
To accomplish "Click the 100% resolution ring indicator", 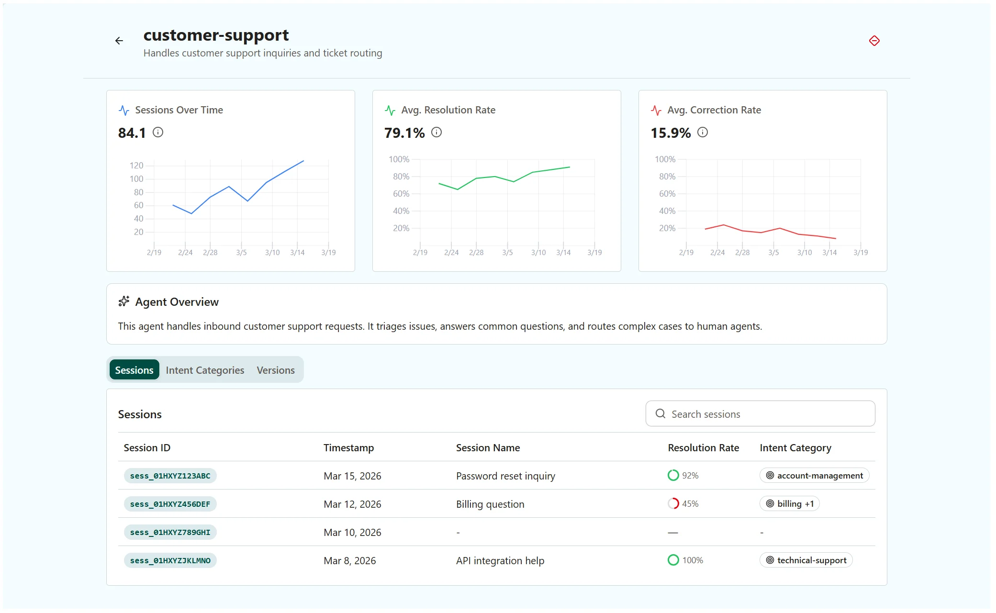I will [x=673, y=560].
